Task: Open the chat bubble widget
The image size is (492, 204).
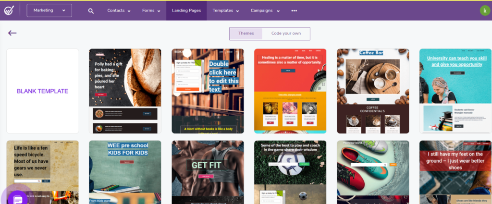Action: [18, 199]
